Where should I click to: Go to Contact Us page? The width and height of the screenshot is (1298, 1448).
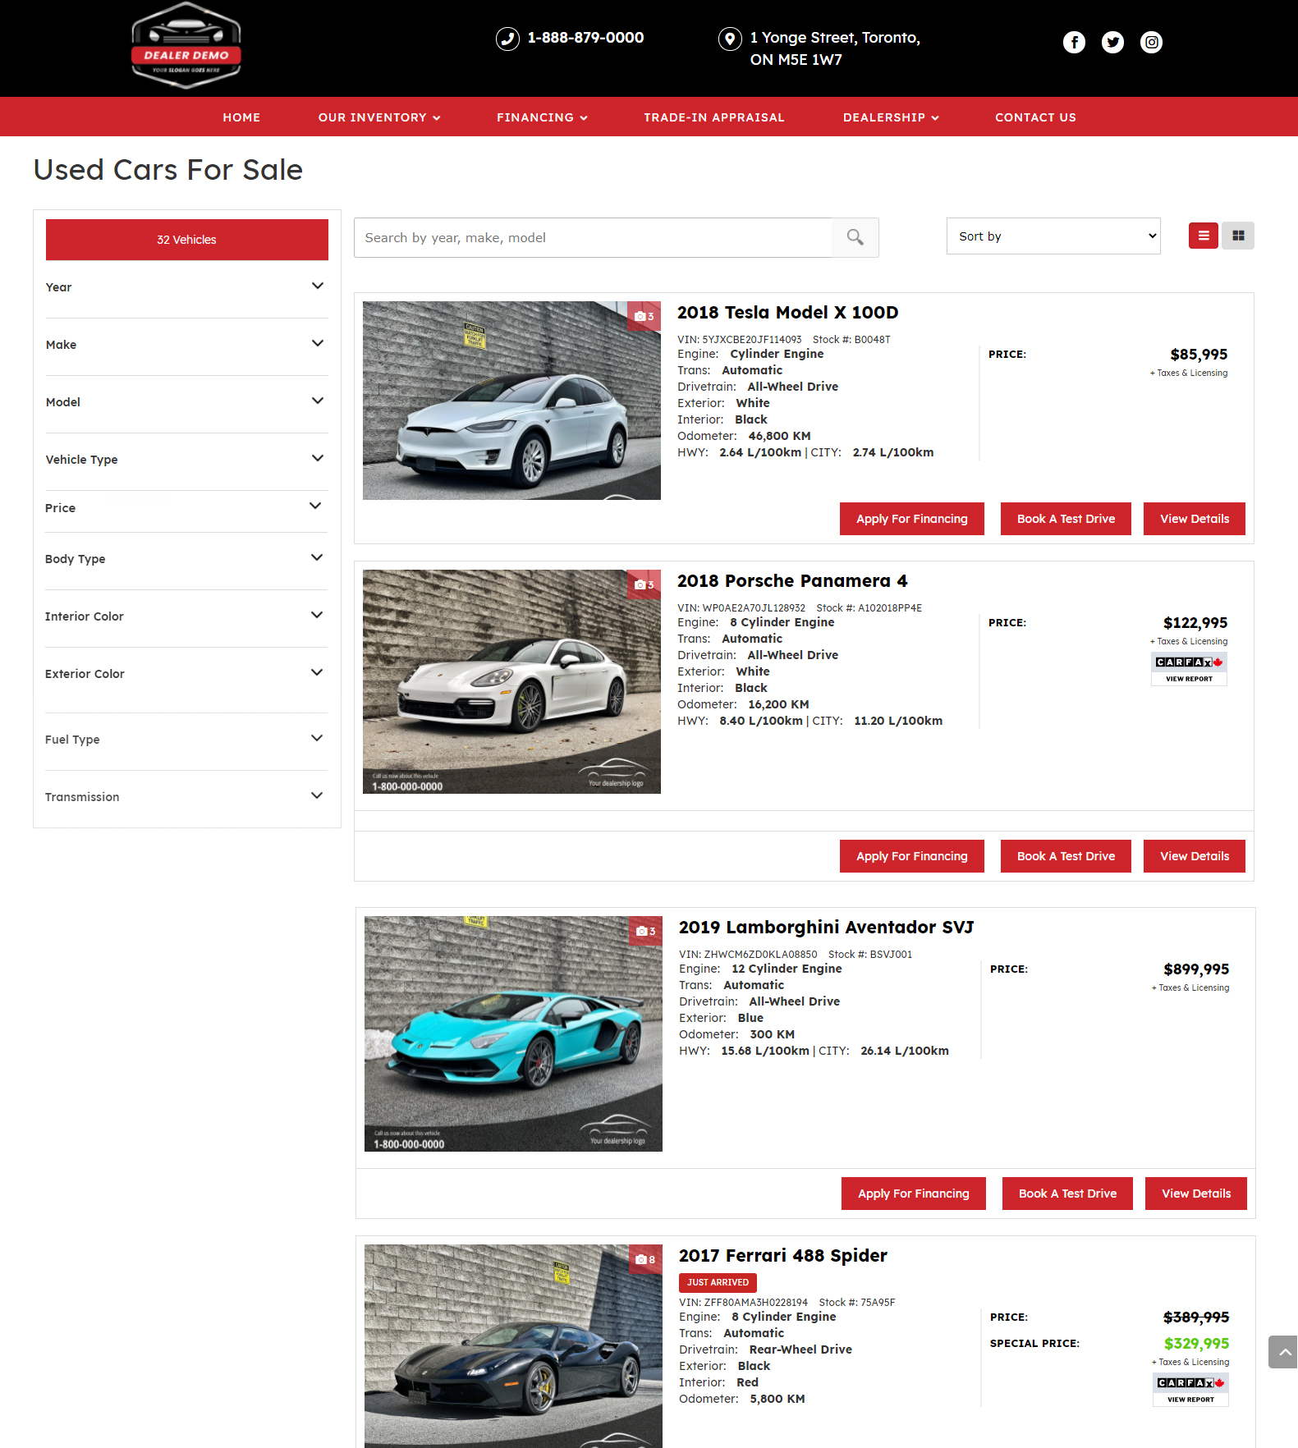coord(1035,117)
